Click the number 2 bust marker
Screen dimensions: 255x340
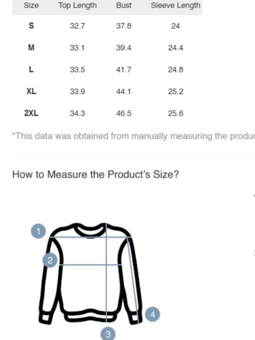50,260
